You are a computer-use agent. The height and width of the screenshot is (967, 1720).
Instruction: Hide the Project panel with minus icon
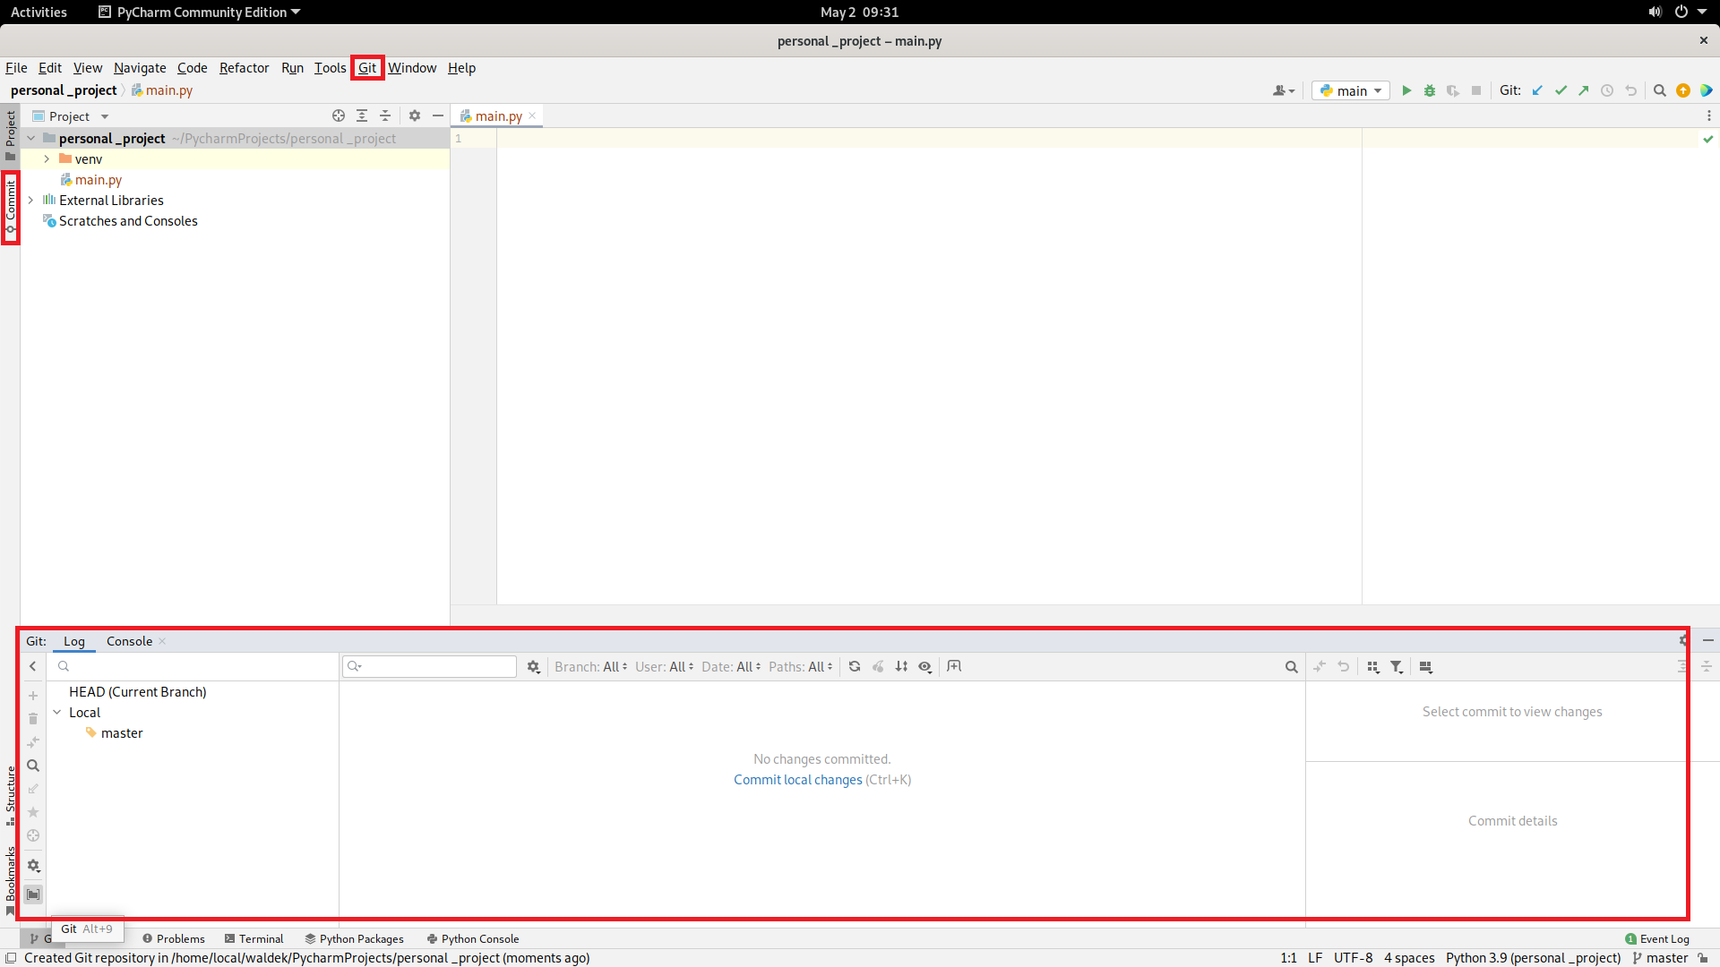[438, 116]
